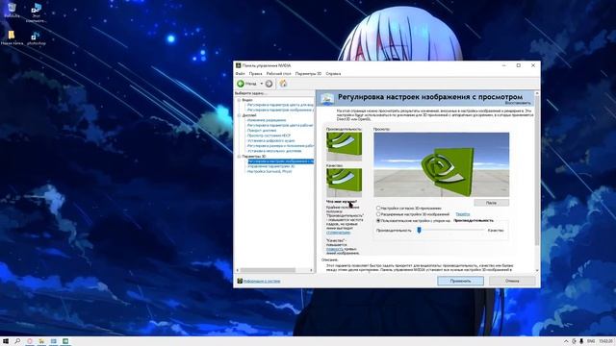Click the NVIDIA logo in the window title bar

pyautogui.click(x=238, y=65)
